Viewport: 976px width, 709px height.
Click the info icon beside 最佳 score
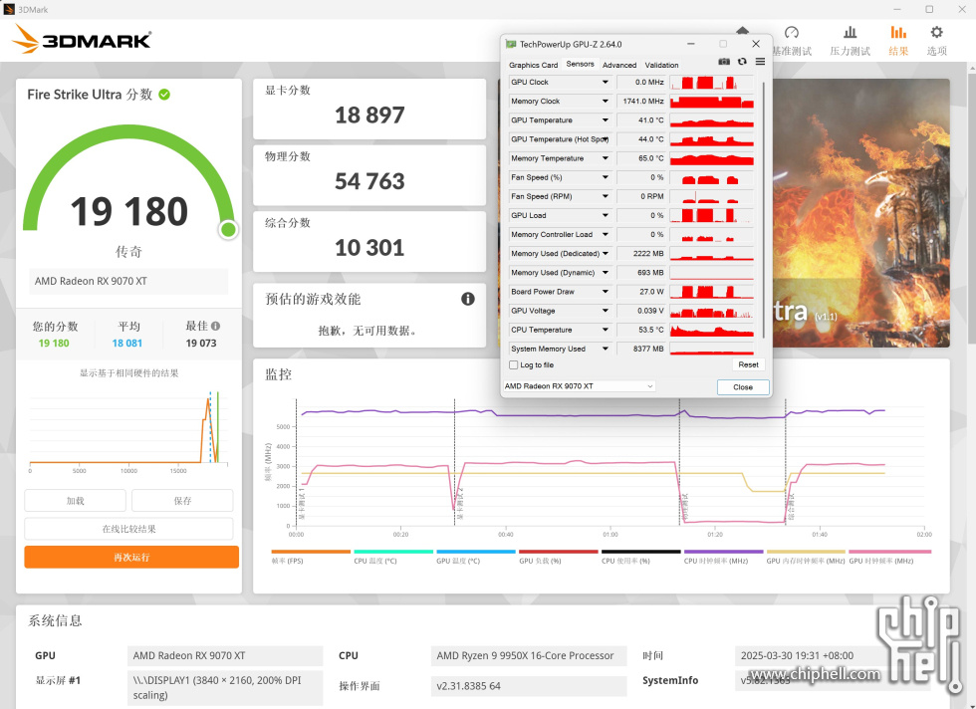(215, 326)
